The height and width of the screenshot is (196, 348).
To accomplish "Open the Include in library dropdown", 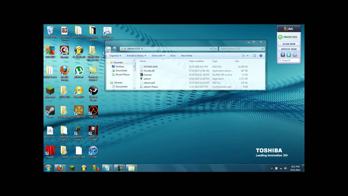I will click(x=136, y=56).
